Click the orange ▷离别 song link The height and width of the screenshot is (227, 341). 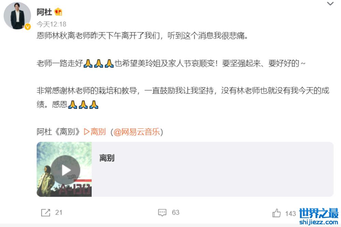[95, 132]
